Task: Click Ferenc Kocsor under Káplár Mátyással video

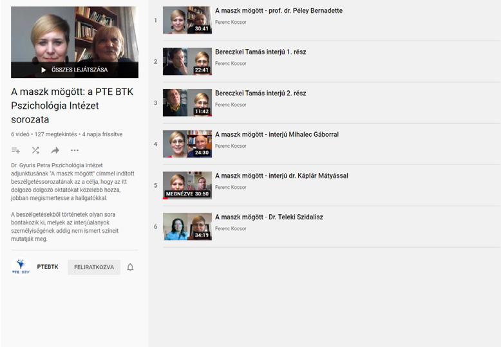Action: coord(231,187)
